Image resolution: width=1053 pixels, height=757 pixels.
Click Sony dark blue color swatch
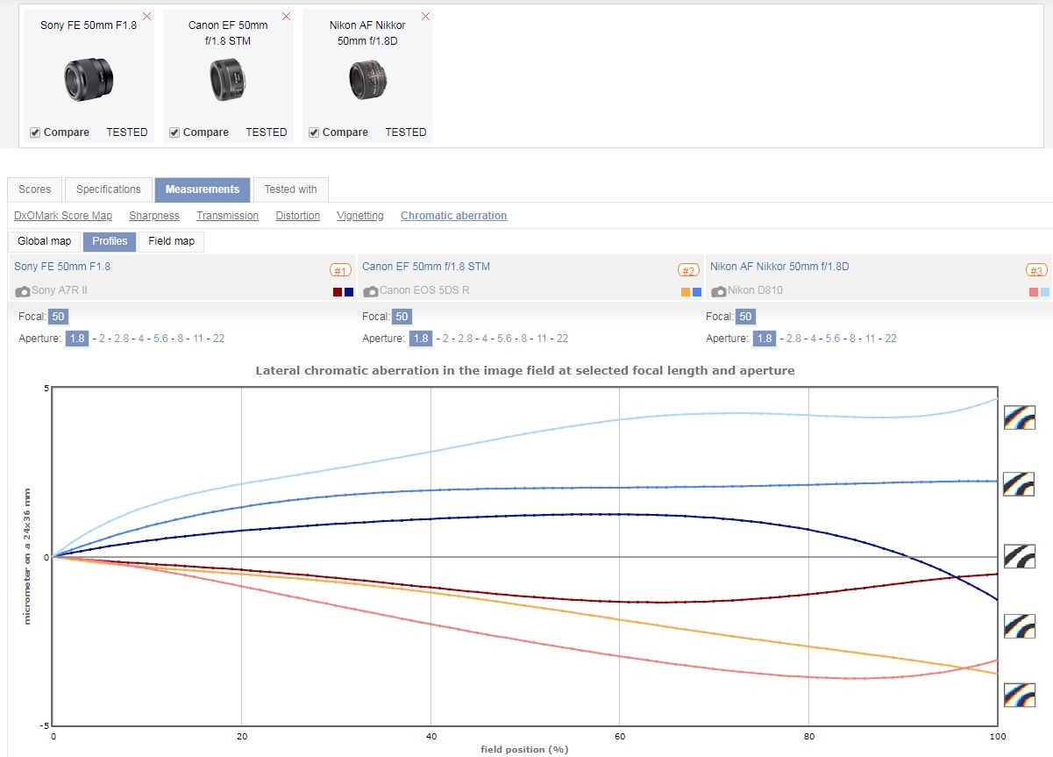tap(349, 292)
